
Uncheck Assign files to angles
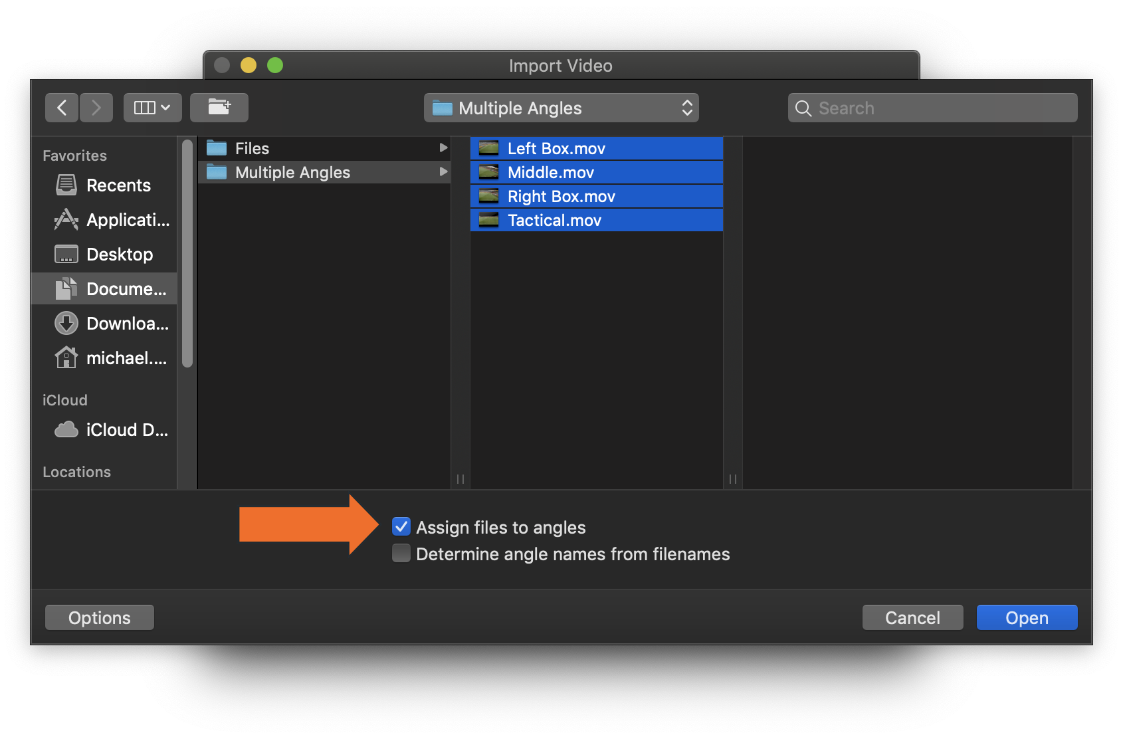click(x=401, y=527)
